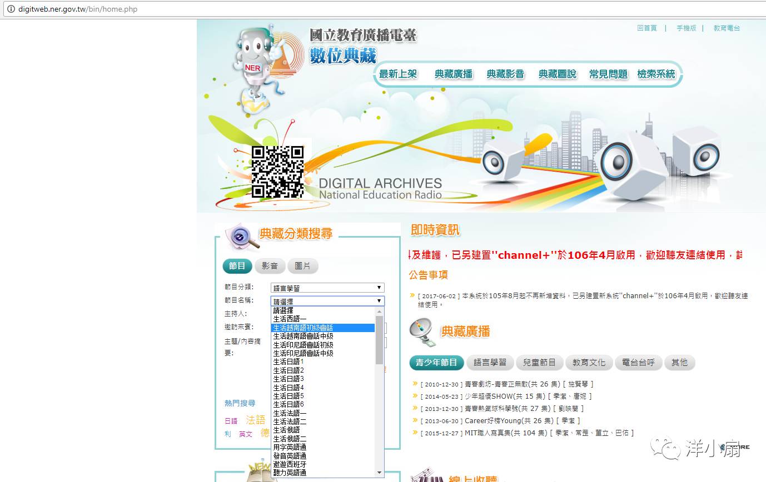Click the browser address bar URL
Image resolution: width=766 pixels, height=482 pixels.
(x=78, y=9)
